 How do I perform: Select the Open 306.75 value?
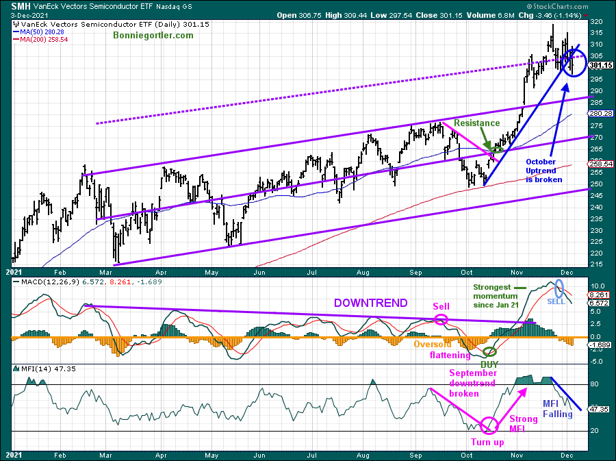[x=299, y=15]
